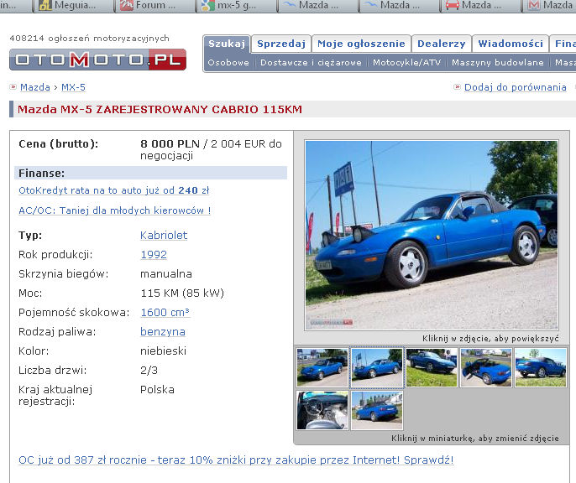
Task: Click the niebieski color value
Action: pos(163,351)
